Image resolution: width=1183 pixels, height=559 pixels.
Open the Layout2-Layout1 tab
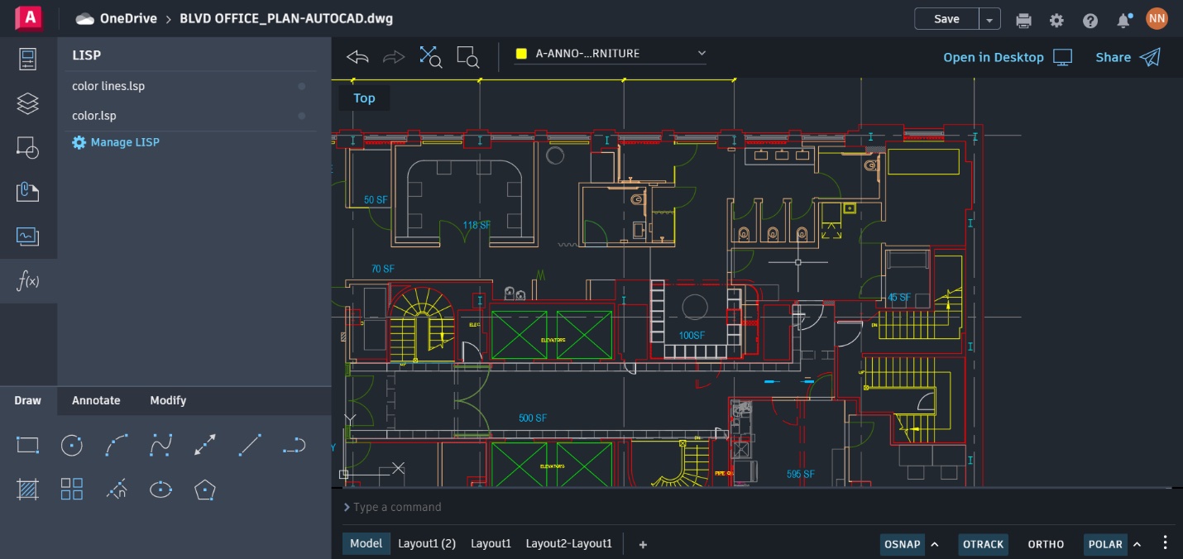tap(568, 543)
